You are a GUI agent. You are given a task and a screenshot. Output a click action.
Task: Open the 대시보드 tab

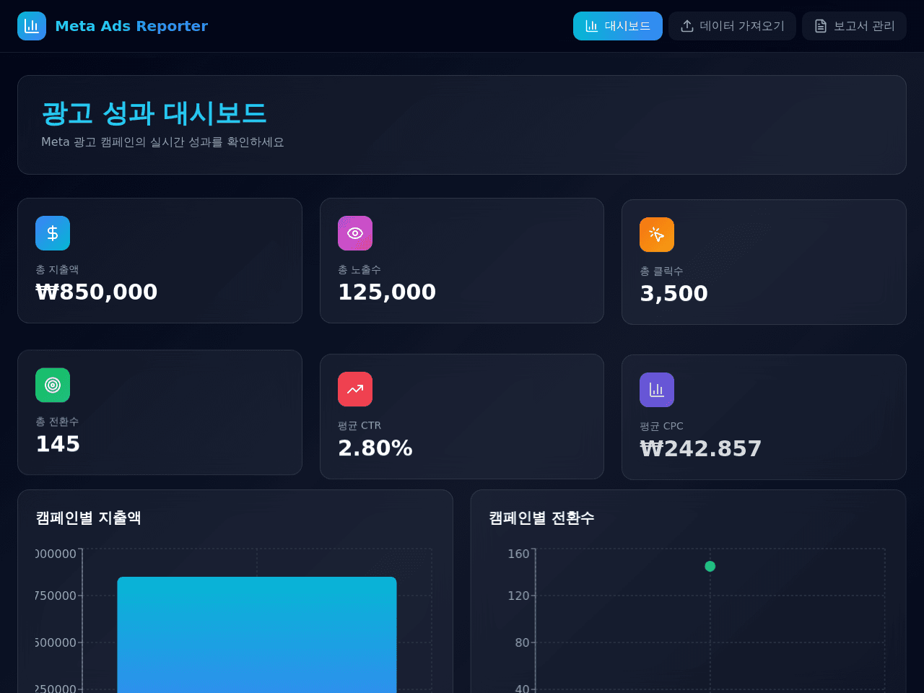coord(618,26)
